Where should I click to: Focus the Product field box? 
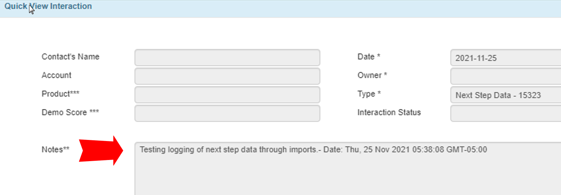point(227,95)
